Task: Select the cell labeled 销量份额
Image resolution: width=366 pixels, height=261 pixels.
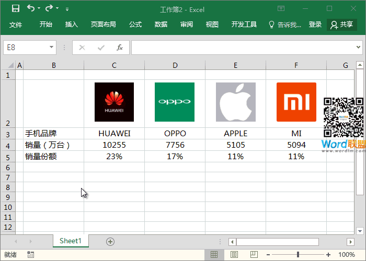Action: tap(53, 157)
